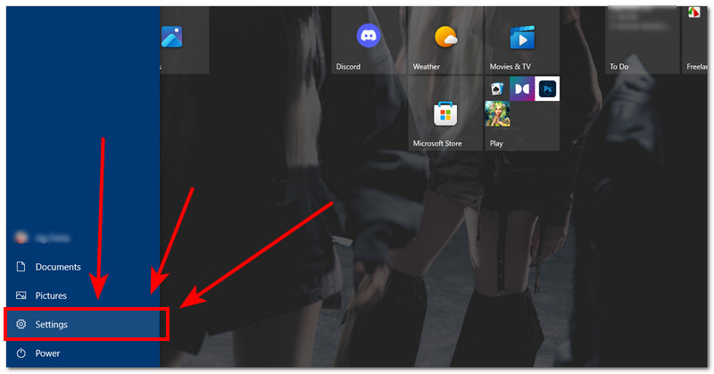
Task: Open Pictures from the Start sidebar
Action: 51,295
